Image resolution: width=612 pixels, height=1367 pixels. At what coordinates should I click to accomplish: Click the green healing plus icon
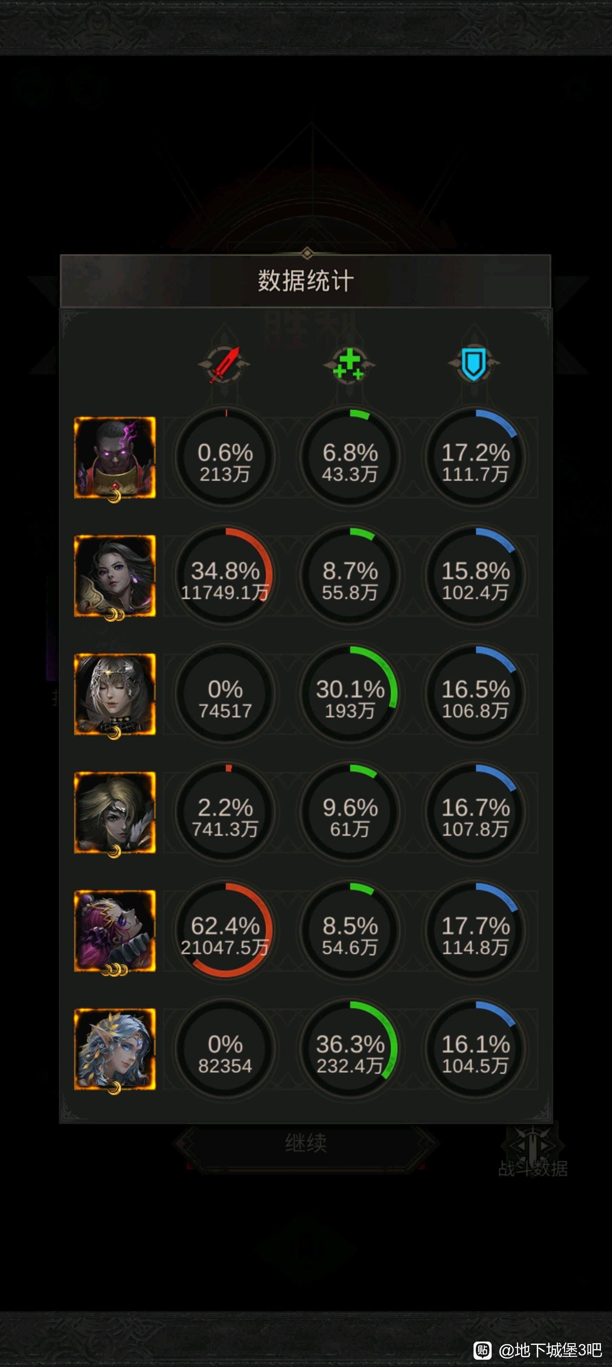click(349, 365)
